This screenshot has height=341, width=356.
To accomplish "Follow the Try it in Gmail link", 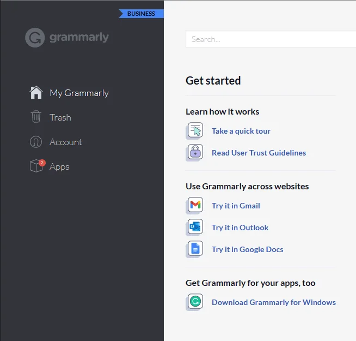I will [x=236, y=206].
